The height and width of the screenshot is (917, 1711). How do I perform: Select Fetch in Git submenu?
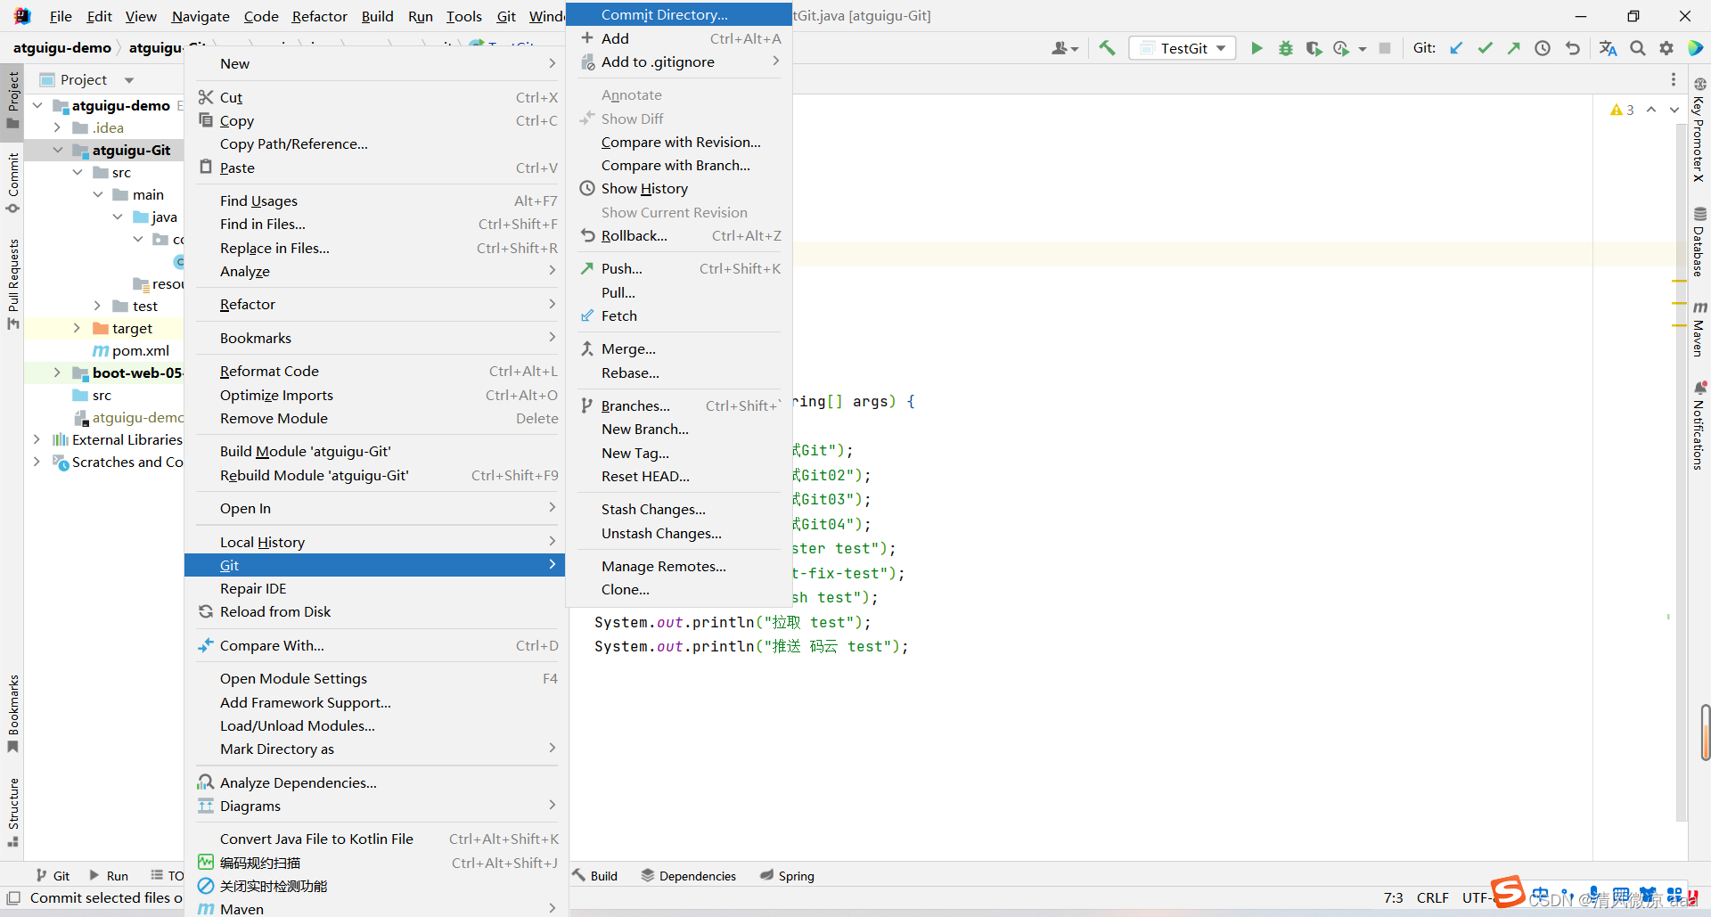(679, 316)
